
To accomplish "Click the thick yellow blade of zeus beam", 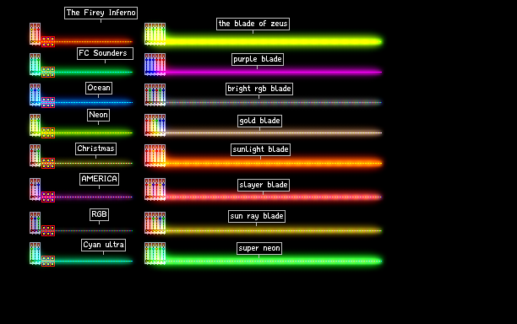I will coord(274,41).
